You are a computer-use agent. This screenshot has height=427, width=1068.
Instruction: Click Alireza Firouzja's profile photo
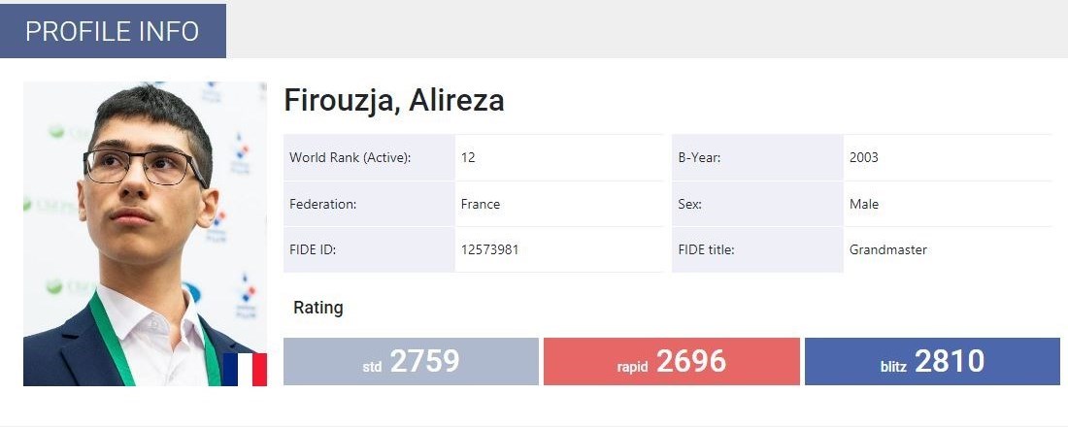pyautogui.click(x=136, y=223)
